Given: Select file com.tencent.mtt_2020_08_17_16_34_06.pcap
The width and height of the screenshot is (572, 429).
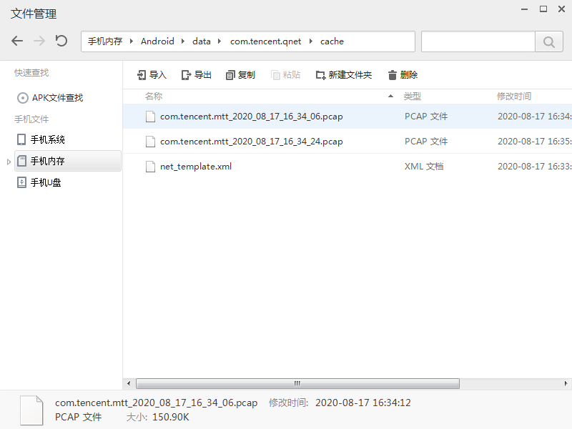Looking at the screenshot, I should point(347,117).
